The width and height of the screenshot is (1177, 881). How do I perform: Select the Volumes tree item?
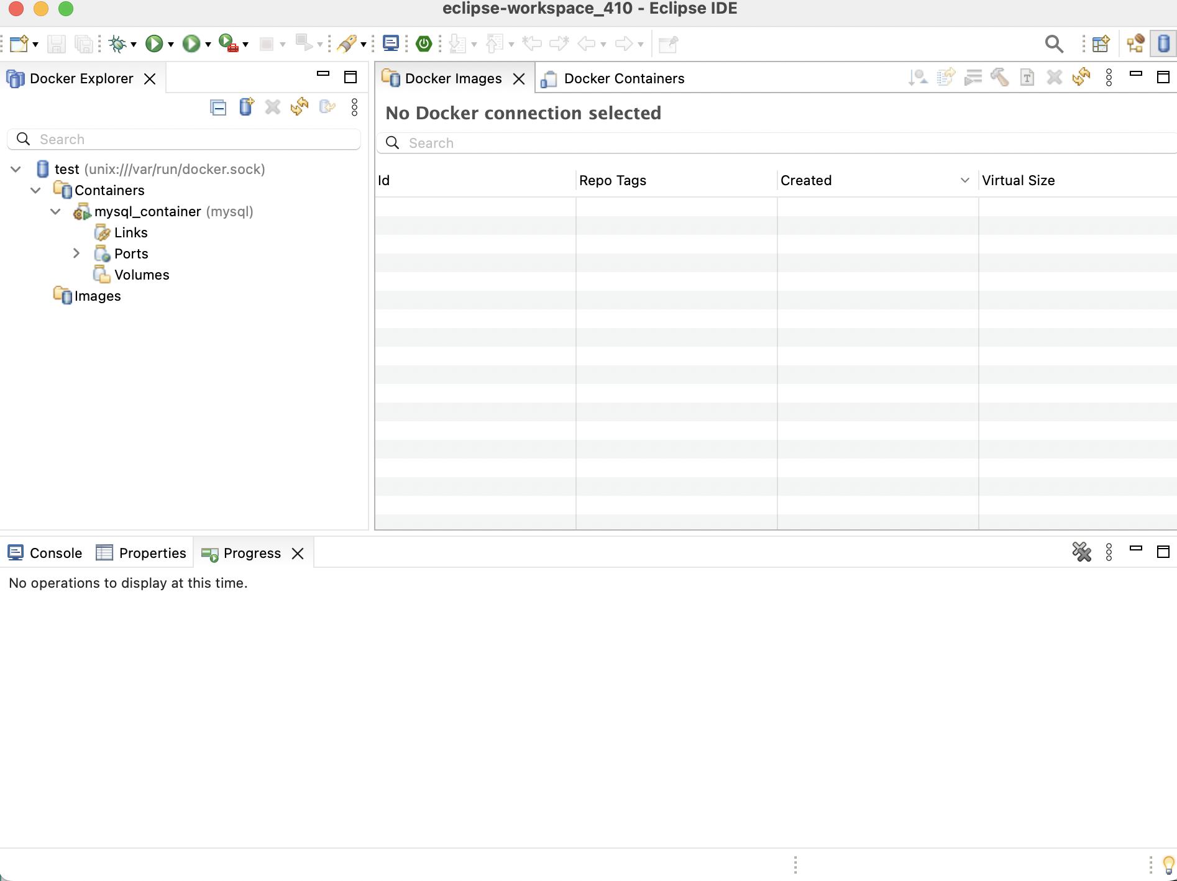[x=131, y=275]
